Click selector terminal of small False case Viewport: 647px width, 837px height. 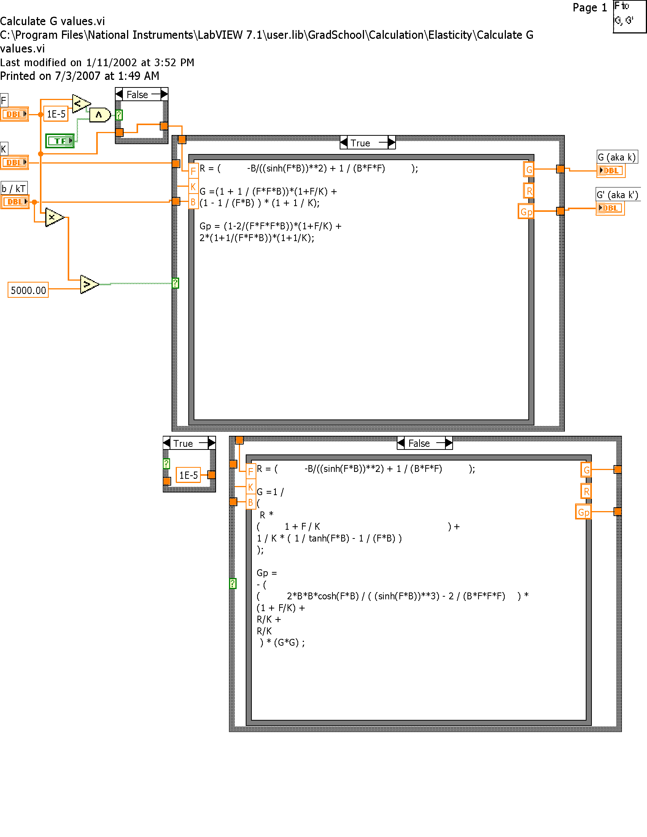[x=119, y=115]
